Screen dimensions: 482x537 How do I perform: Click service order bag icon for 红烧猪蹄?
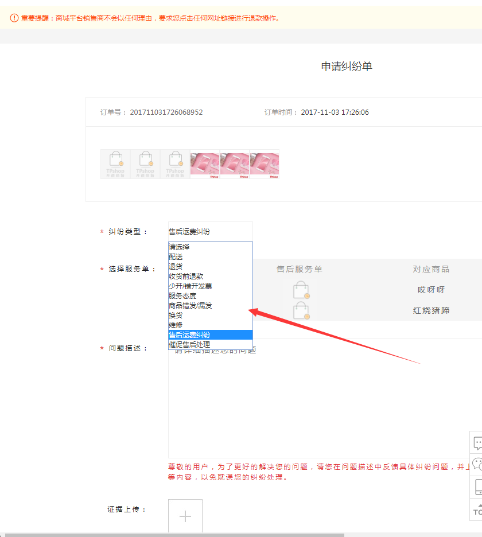pos(301,310)
